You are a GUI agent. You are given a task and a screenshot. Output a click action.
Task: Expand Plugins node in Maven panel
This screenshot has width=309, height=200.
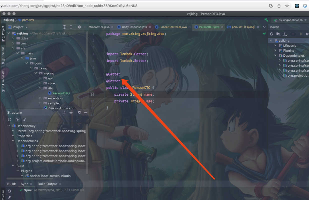(275, 50)
